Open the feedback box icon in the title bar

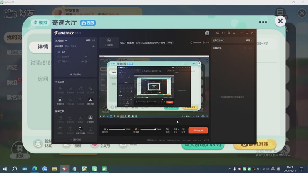click(229, 33)
